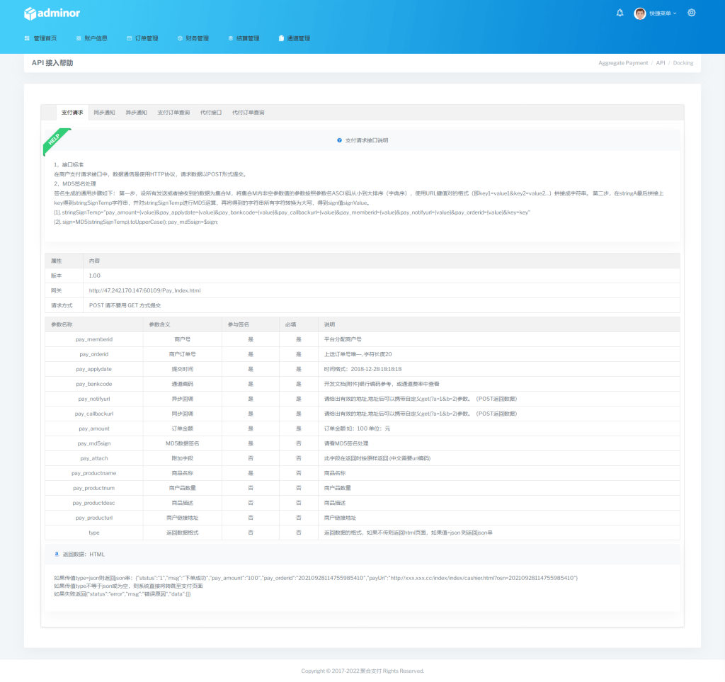Open the 账户信息 navigation menu
725x682 pixels.
pos(91,38)
